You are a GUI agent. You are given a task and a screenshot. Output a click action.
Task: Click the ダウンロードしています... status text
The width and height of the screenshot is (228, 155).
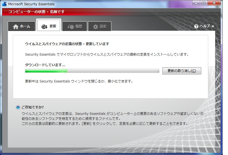pos(45,65)
